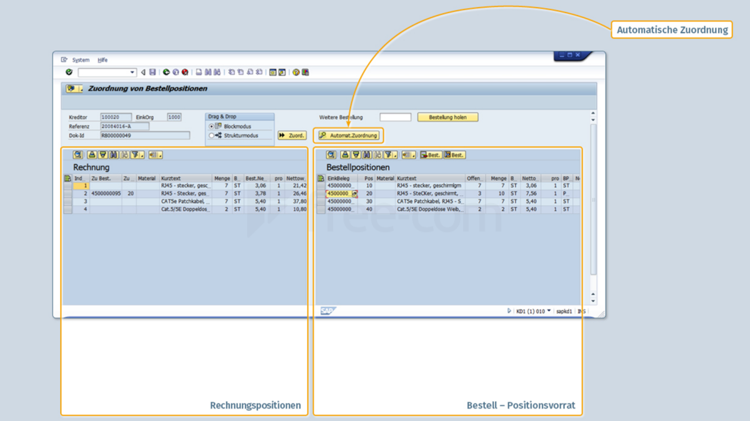750x421 pixels.
Task: Click the Back arrow icon in the standard toolbar
Action: point(143,72)
